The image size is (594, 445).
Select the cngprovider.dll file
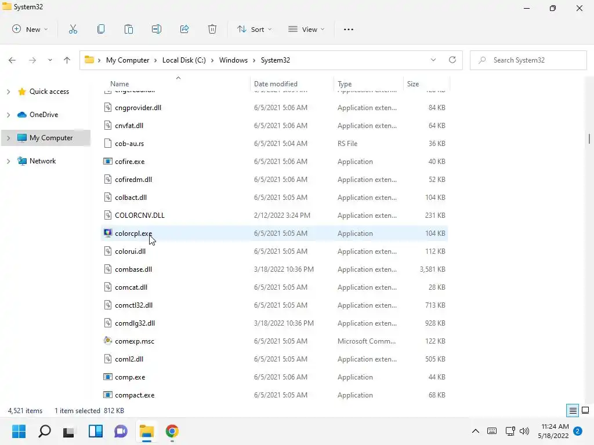point(274,107)
